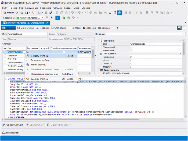The width and height of the screenshot is (188, 141).
Task: Click the Cut scissors icon
Action: (x=57, y=13)
